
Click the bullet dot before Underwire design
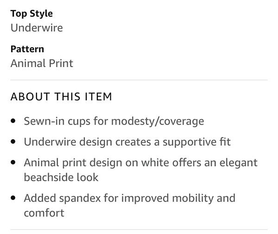(13, 142)
